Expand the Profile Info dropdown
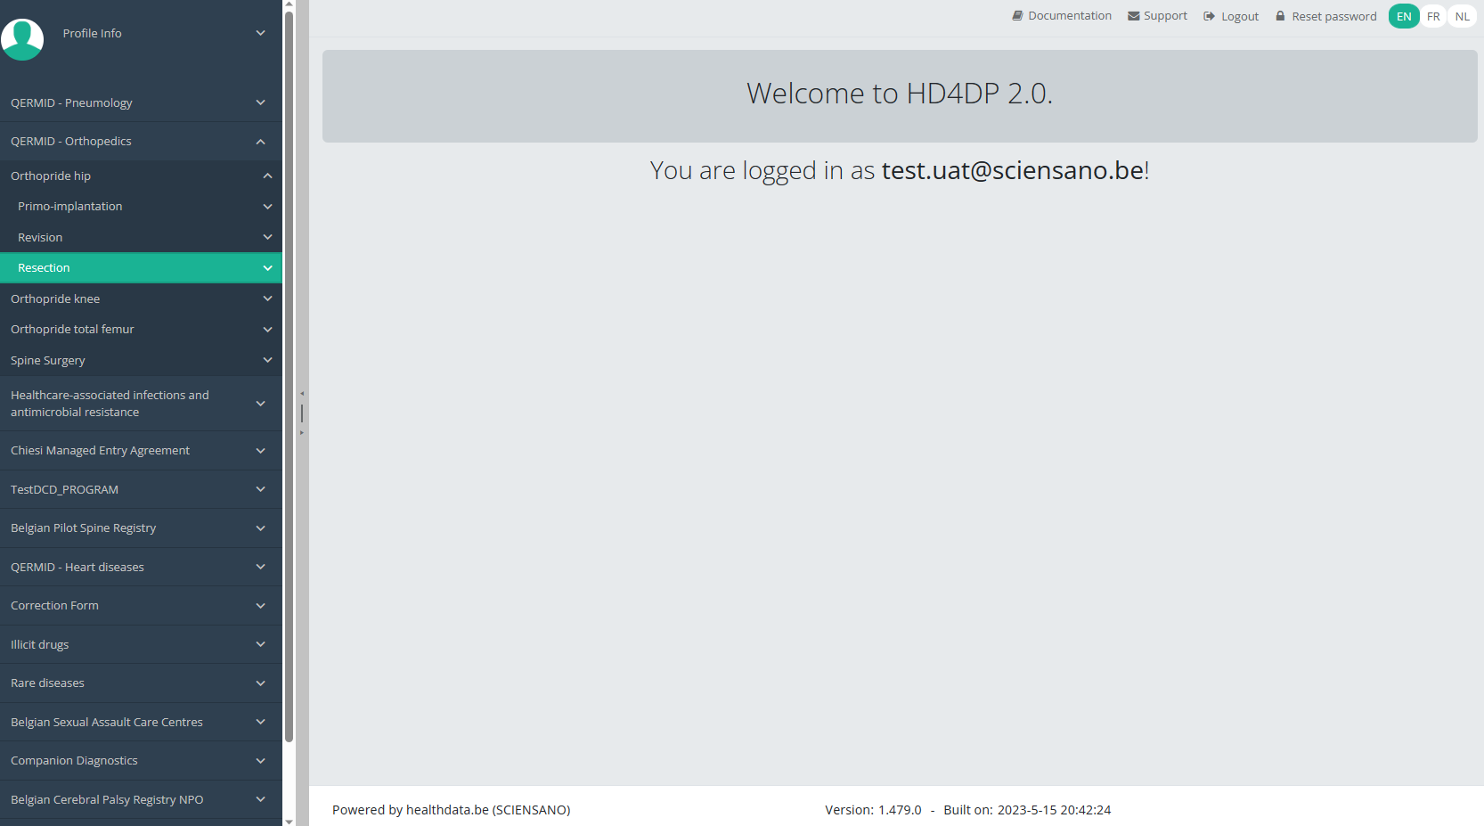Viewport: 1484px width, 826px height. [x=260, y=33]
